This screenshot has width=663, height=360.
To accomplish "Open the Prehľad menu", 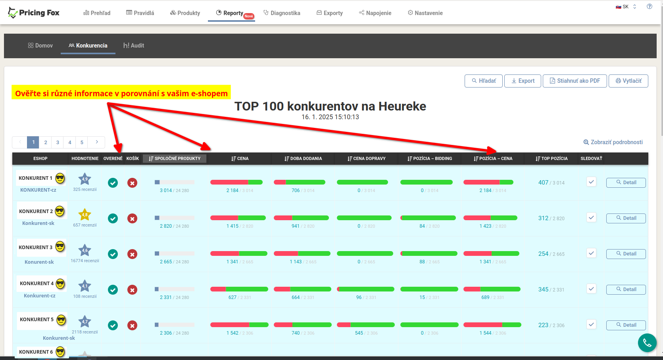I will tap(97, 13).
